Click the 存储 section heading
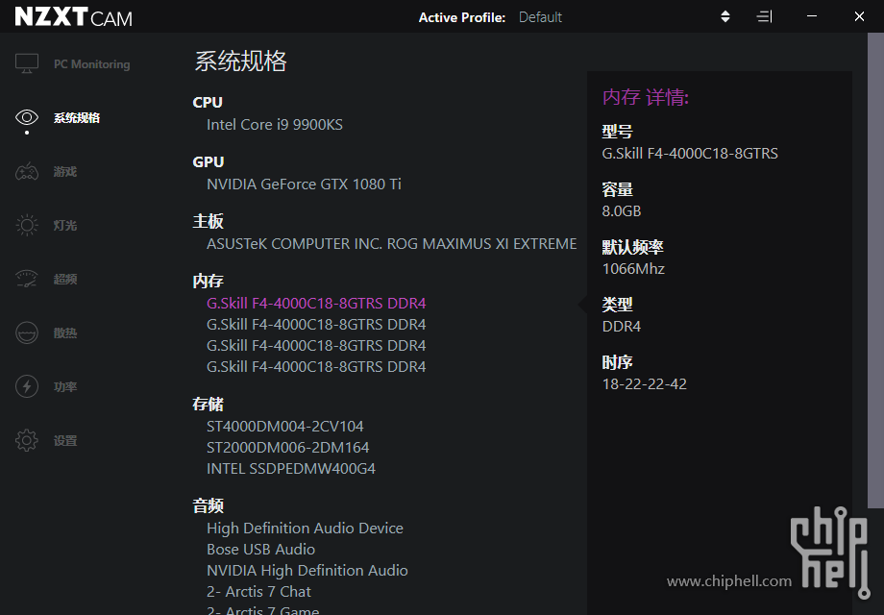 click(209, 404)
